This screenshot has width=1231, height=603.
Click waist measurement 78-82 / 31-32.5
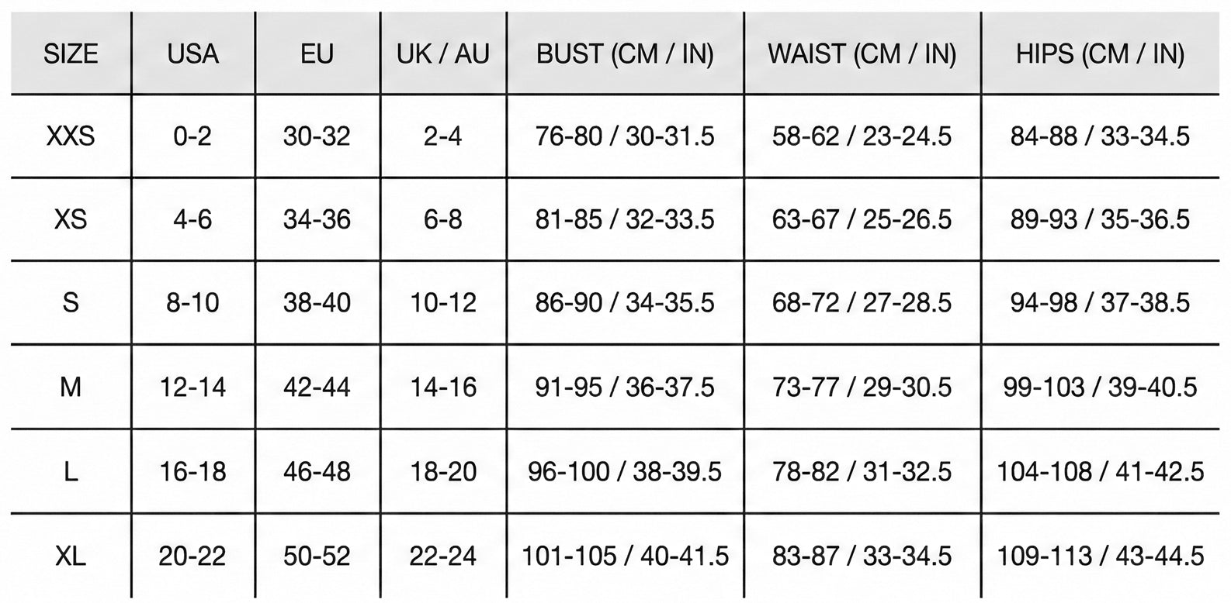click(862, 471)
